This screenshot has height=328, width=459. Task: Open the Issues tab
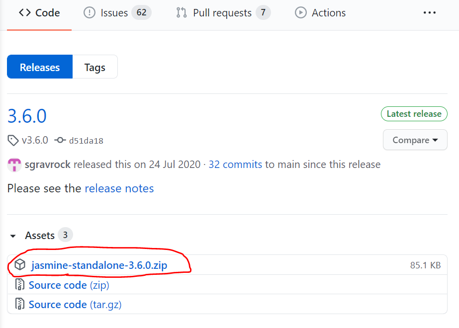pos(117,13)
